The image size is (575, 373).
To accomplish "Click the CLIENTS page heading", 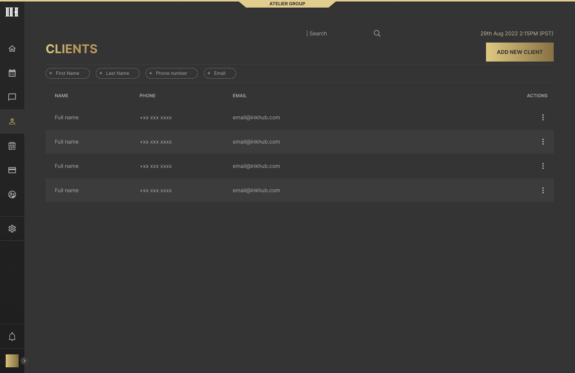I will [71, 49].
